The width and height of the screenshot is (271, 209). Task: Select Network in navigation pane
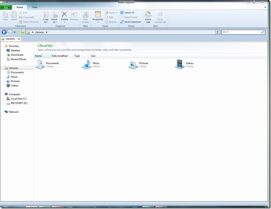click(x=11, y=112)
